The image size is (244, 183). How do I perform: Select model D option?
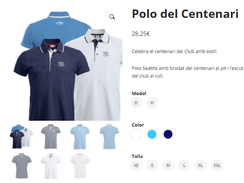136,103
